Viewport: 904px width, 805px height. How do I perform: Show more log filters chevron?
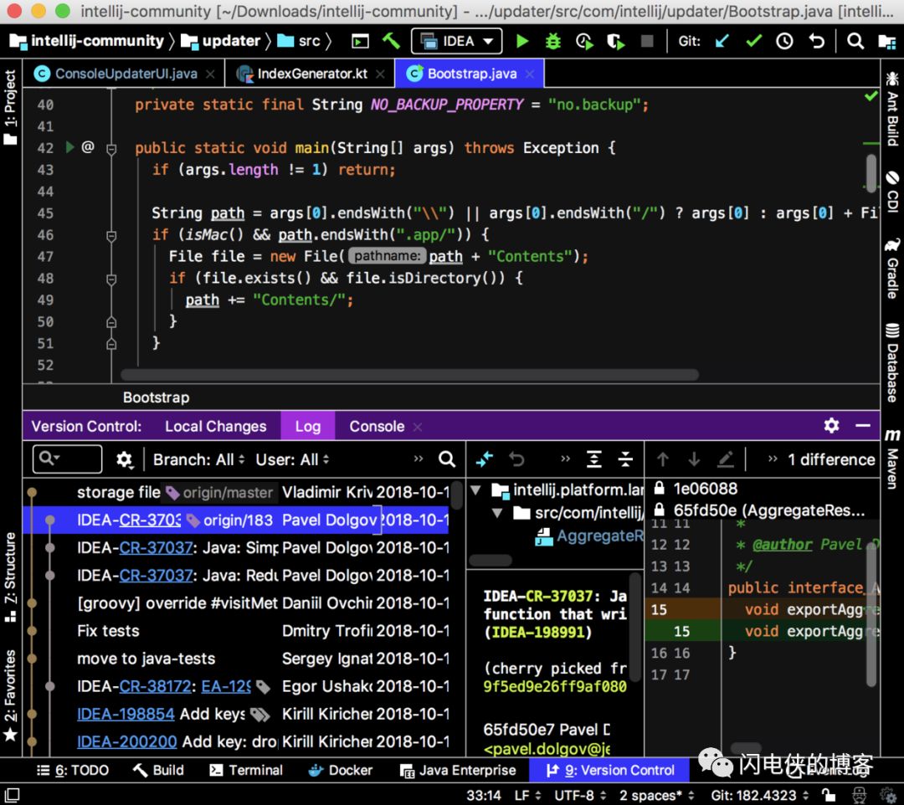pyautogui.click(x=419, y=459)
